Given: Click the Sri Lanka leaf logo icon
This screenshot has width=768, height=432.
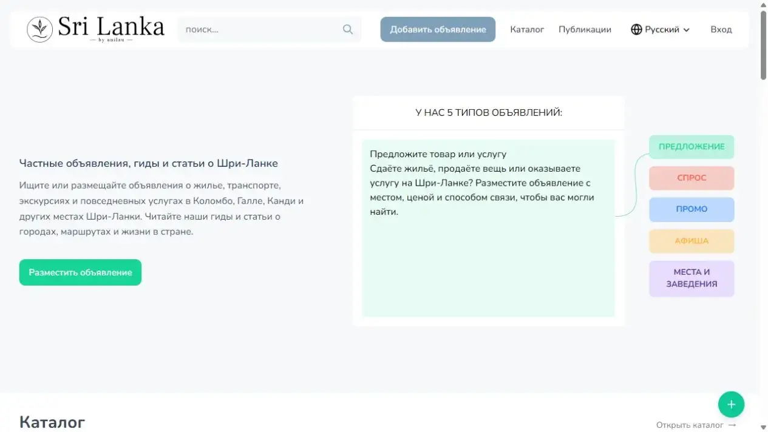Looking at the screenshot, I should pos(40,29).
